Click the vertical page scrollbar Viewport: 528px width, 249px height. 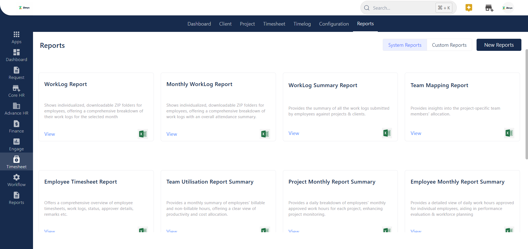[527, 104]
